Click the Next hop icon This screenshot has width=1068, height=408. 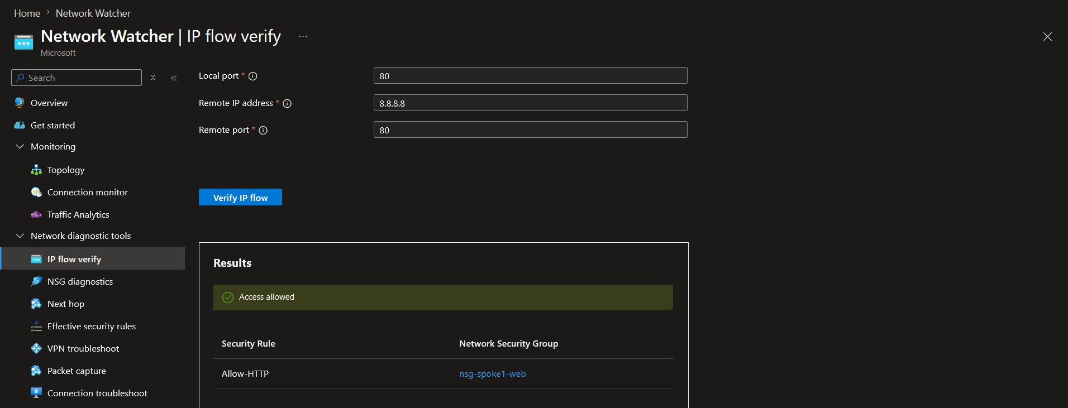36,304
